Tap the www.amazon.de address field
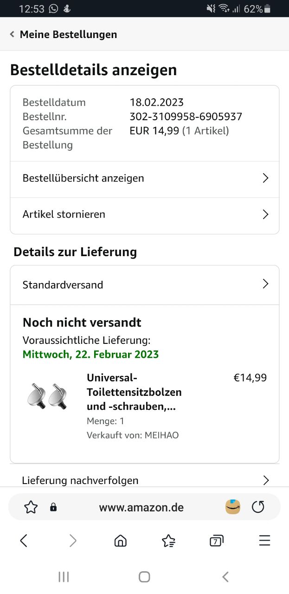This screenshot has width=289, height=594. 141,507
